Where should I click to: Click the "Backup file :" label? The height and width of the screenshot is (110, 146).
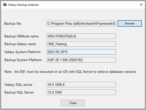(13, 24)
